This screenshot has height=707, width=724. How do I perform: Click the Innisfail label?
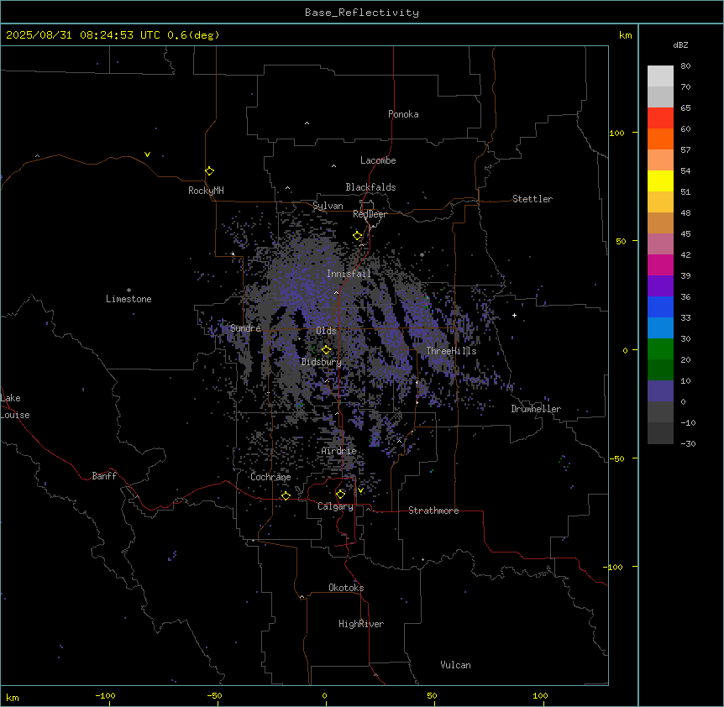click(349, 274)
